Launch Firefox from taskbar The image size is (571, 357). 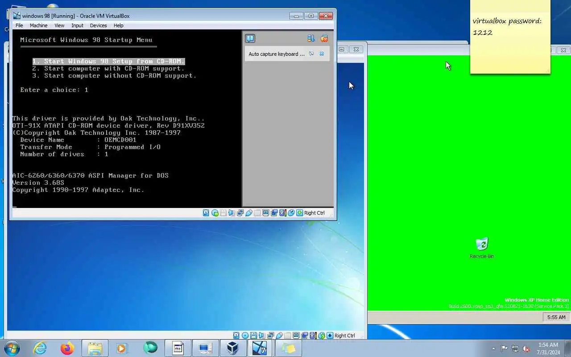coord(67,348)
